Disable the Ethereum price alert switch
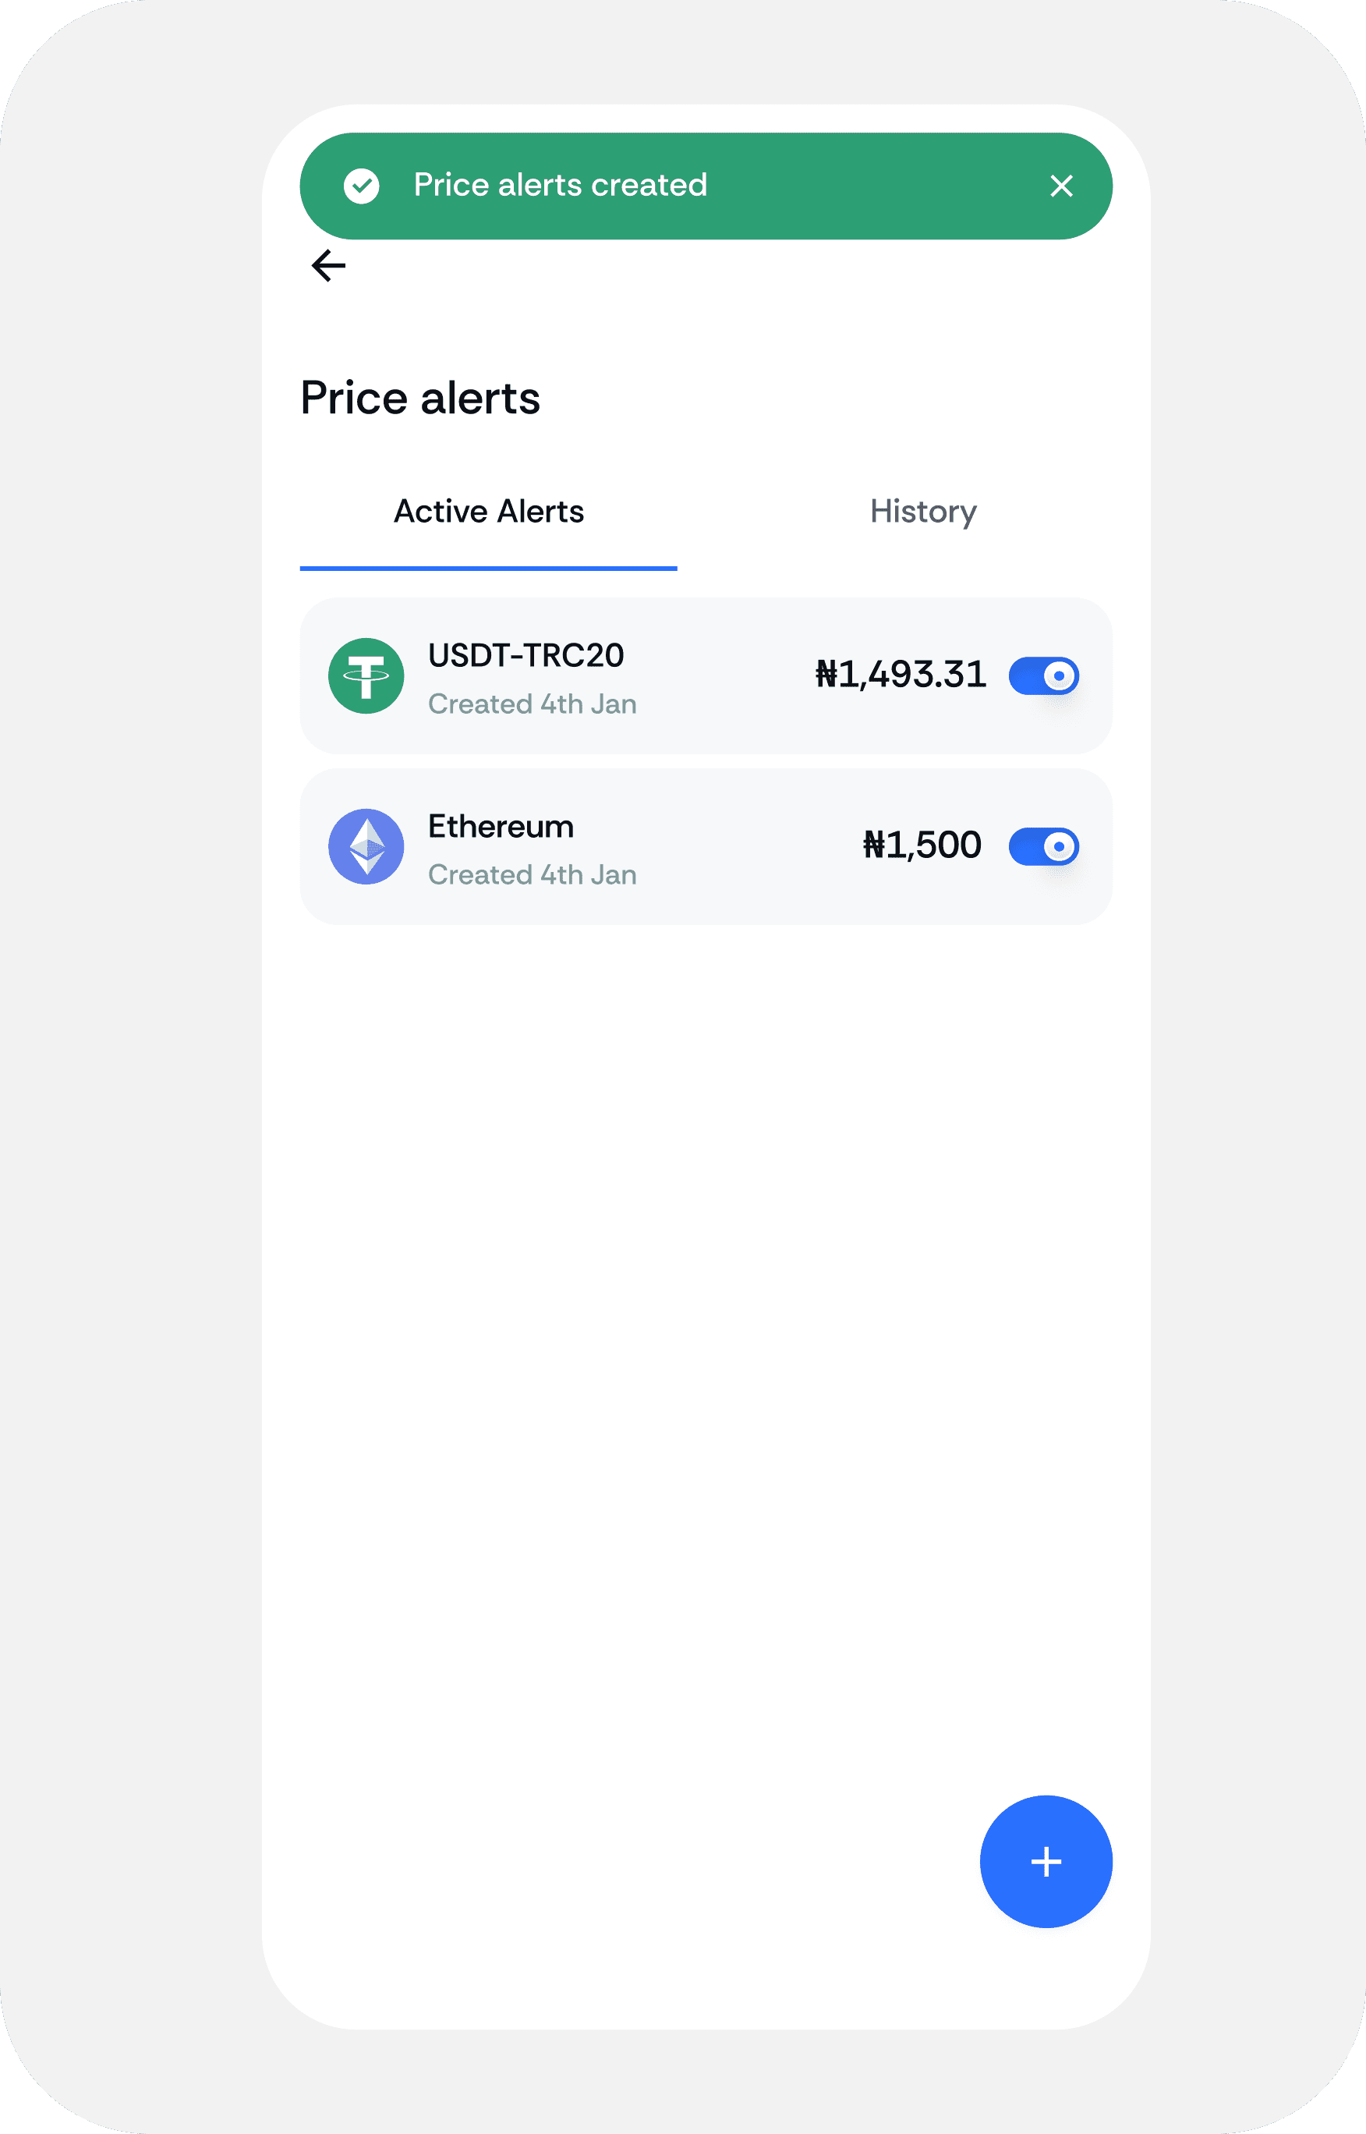The width and height of the screenshot is (1366, 2134). pos(1043,845)
